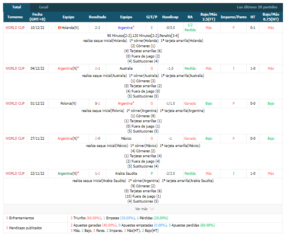Click the 2-2 result of Holanda match
286x236 pixels.
[97, 28]
